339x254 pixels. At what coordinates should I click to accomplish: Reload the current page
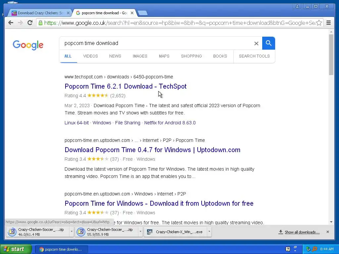pos(30,22)
